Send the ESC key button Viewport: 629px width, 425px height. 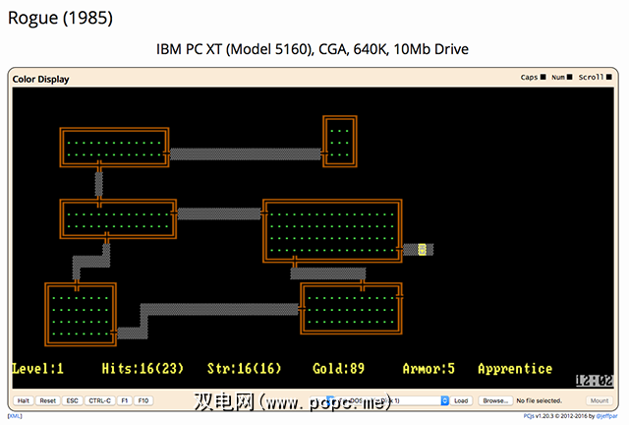click(x=72, y=400)
